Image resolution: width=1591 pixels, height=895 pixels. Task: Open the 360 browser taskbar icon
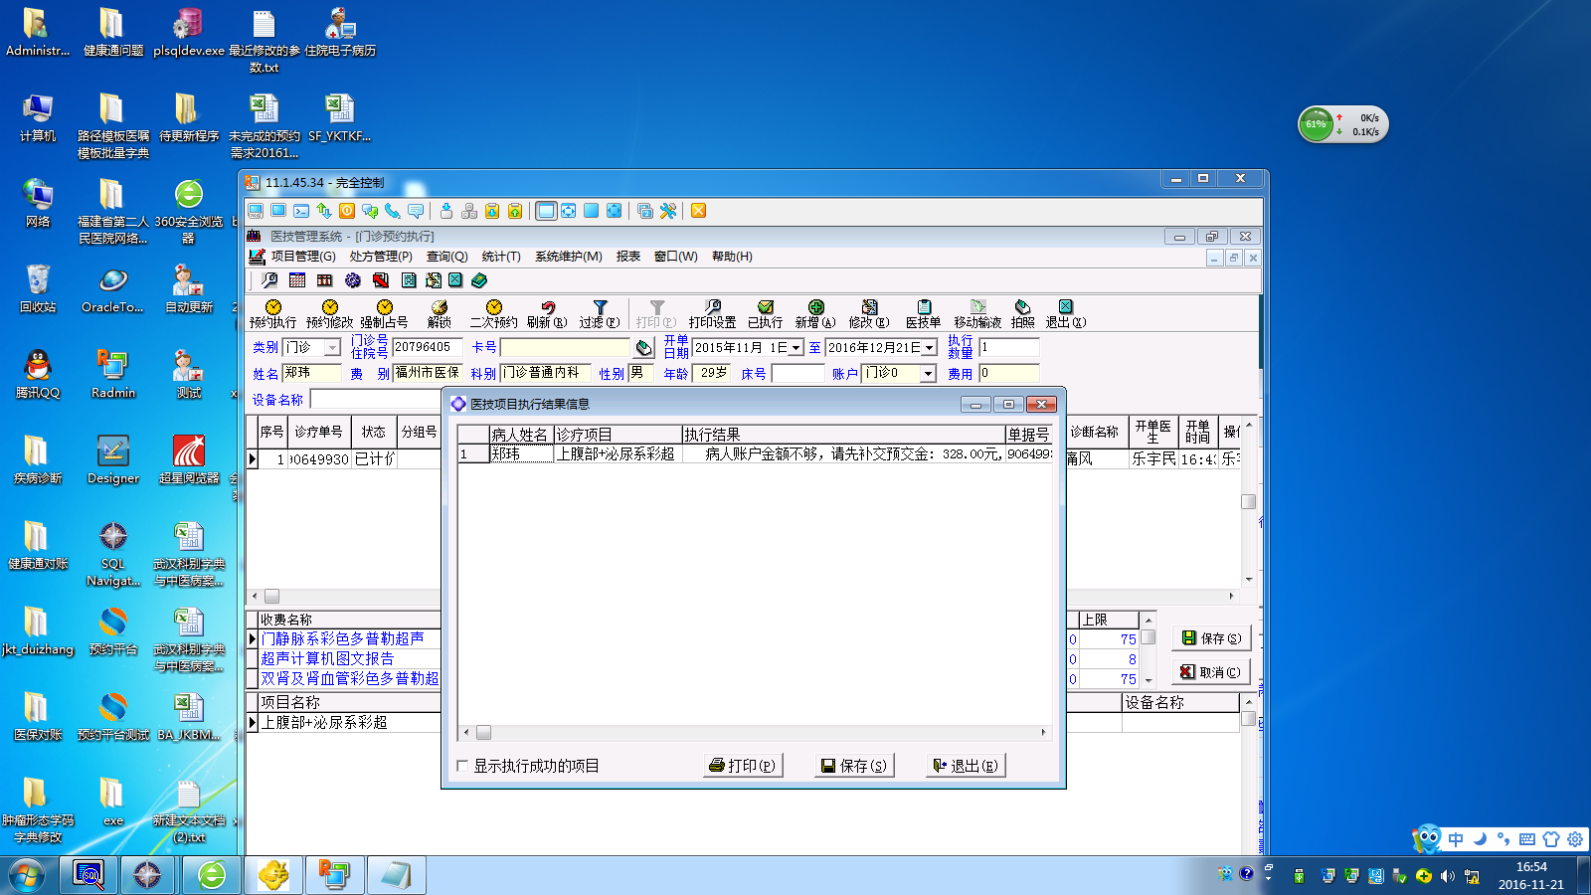[212, 875]
